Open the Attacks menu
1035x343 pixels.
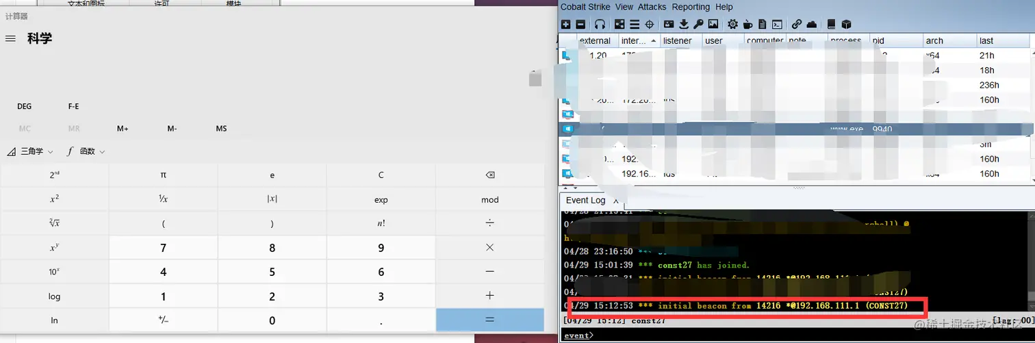click(652, 7)
